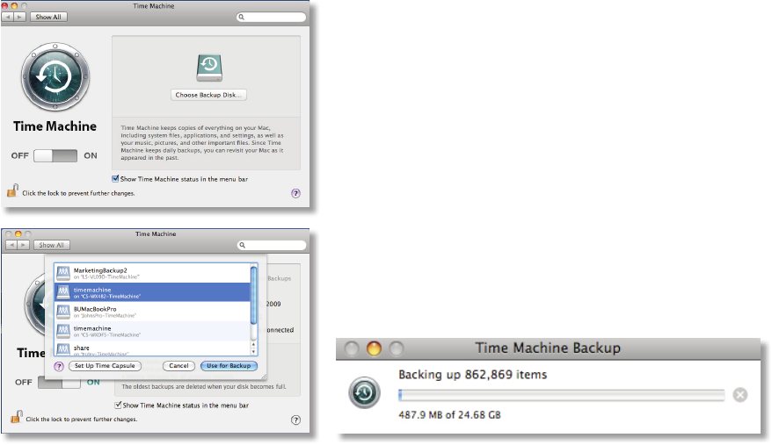Click the padlock icon in lower Time Machine window
Viewport: 772px width, 445px height.
(16, 417)
